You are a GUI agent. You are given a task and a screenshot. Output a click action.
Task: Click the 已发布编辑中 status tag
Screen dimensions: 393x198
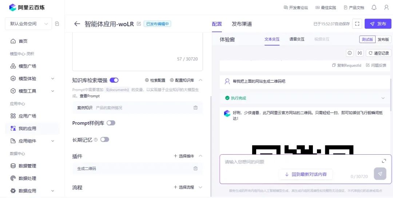(158, 24)
